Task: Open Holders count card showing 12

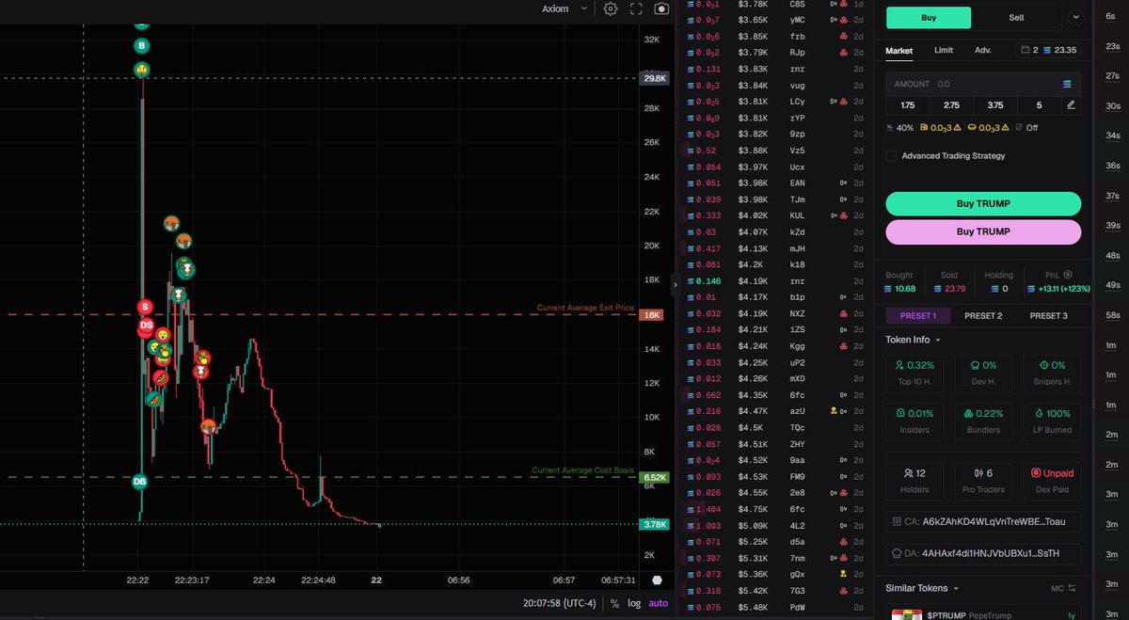Action: pyautogui.click(x=914, y=480)
